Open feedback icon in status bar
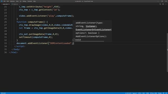Screen dimensions: 168x94 coord(164,93)
